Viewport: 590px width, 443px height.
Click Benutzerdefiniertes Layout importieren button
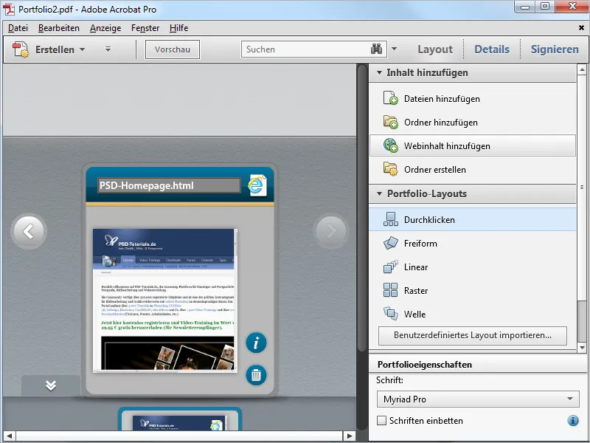[473, 335]
